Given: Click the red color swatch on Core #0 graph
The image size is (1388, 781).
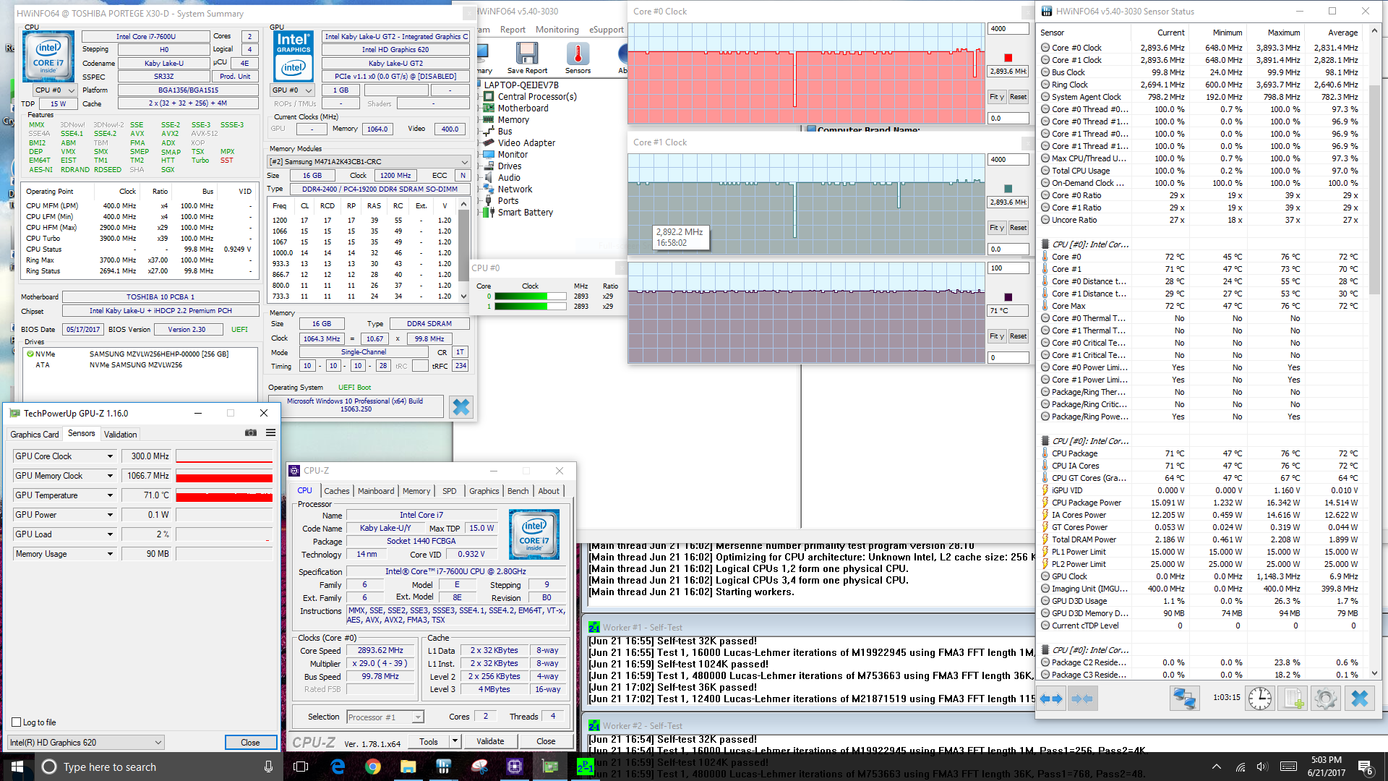Looking at the screenshot, I should (1008, 58).
